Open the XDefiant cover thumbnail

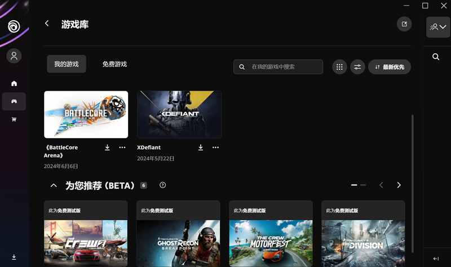pyautogui.click(x=179, y=114)
